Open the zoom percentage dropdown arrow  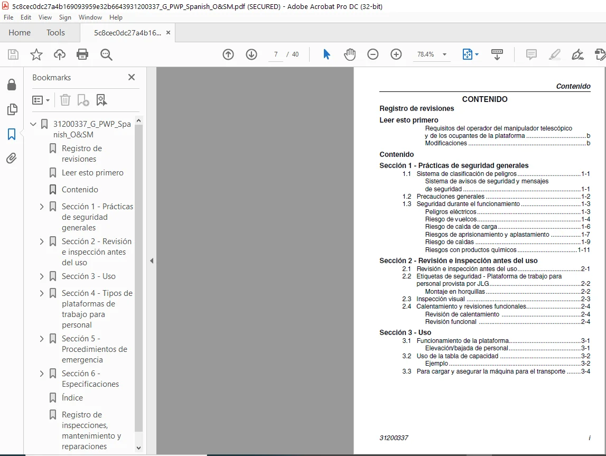(444, 54)
